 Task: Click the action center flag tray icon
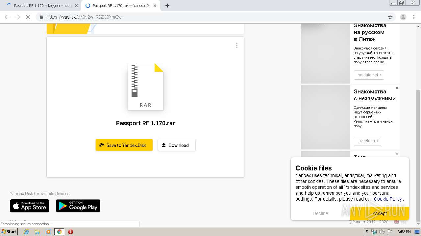tap(389, 232)
